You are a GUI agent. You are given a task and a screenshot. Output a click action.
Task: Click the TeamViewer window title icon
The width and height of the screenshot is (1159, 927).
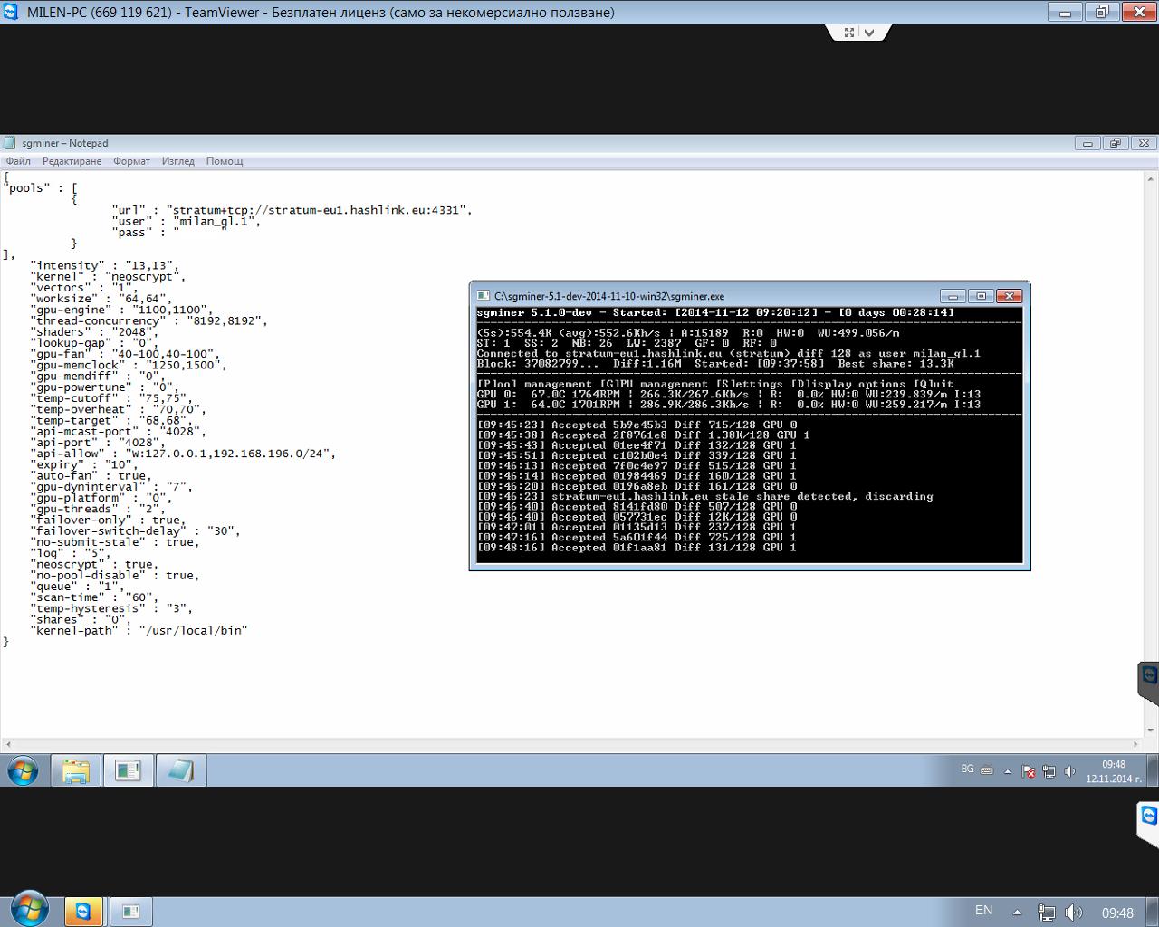click(x=11, y=12)
